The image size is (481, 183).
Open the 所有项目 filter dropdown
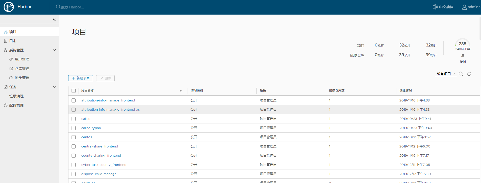(x=446, y=74)
